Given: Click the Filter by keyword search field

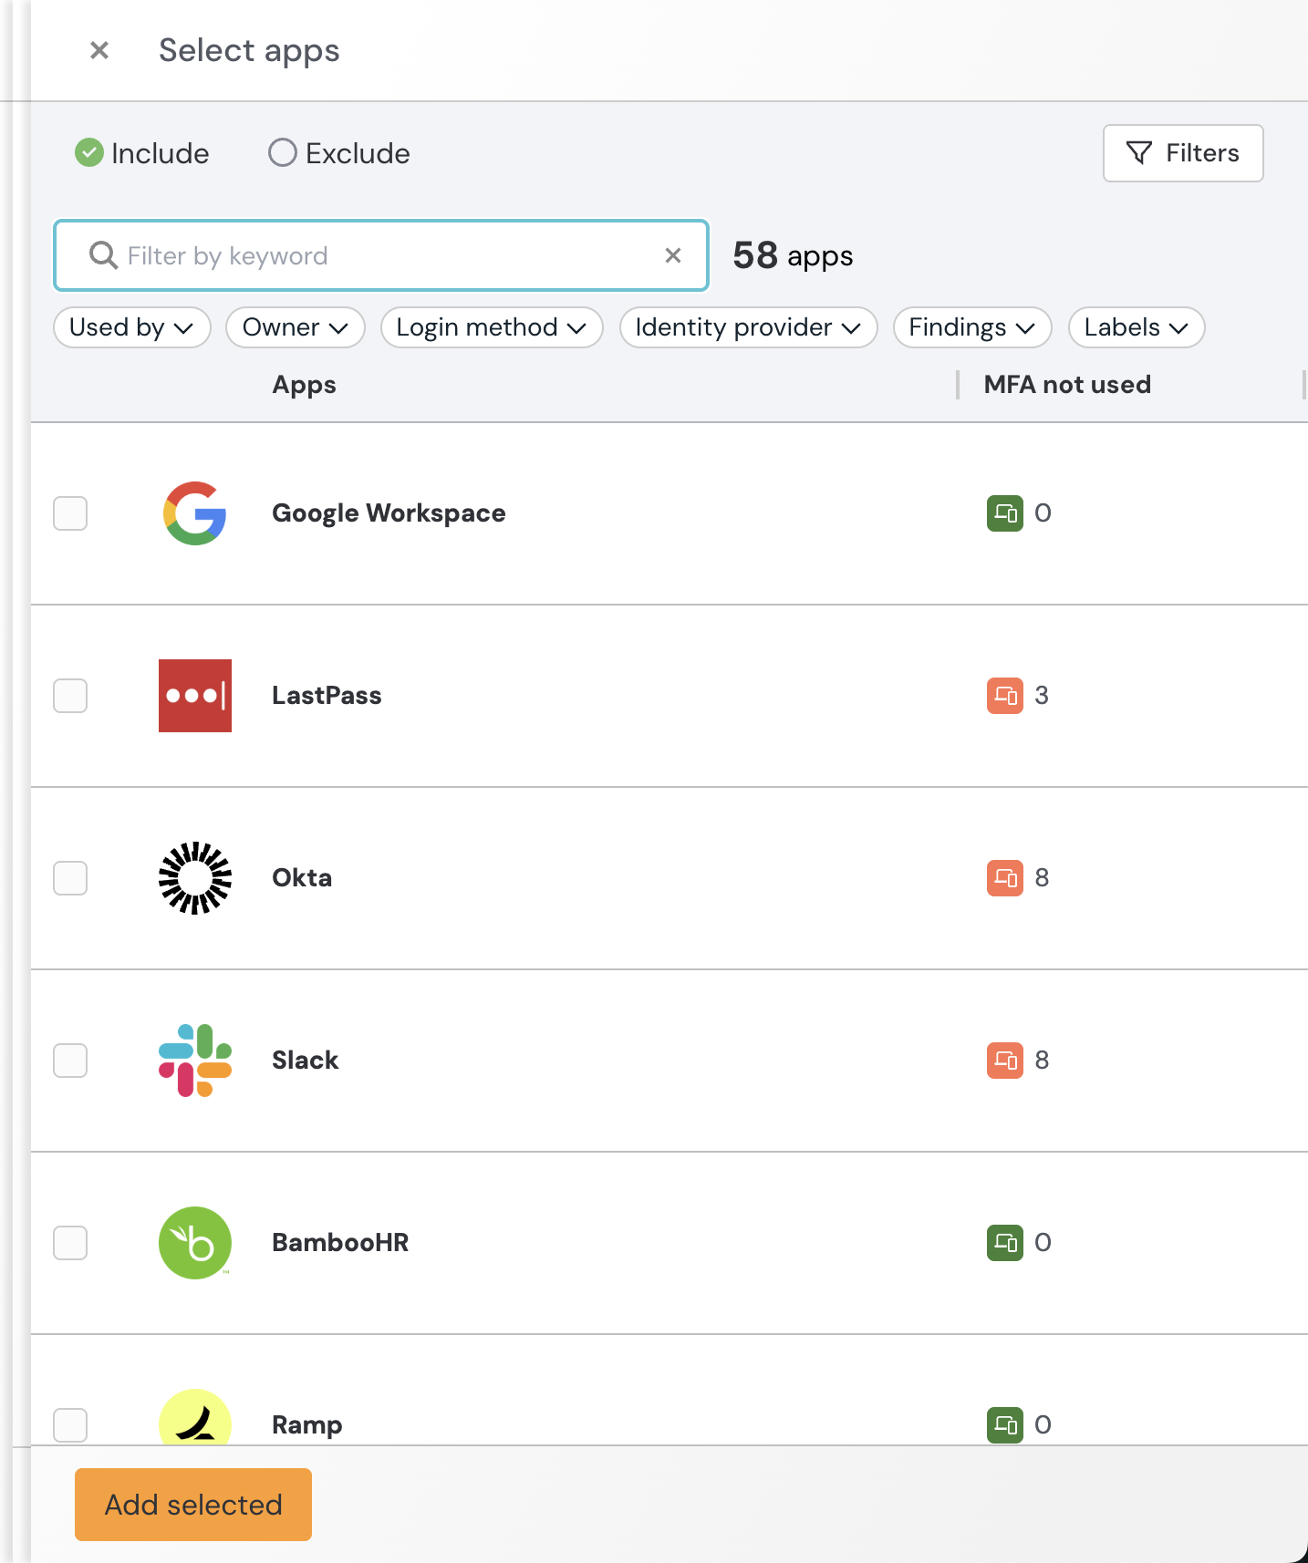Looking at the screenshot, I should click(x=381, y=255).
